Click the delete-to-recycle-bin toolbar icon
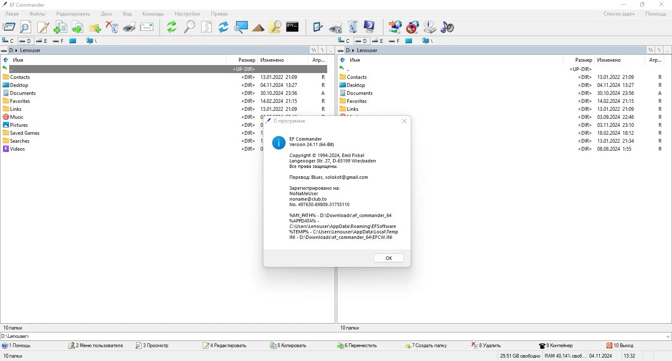672x361 pixels. tap(112, 27)
